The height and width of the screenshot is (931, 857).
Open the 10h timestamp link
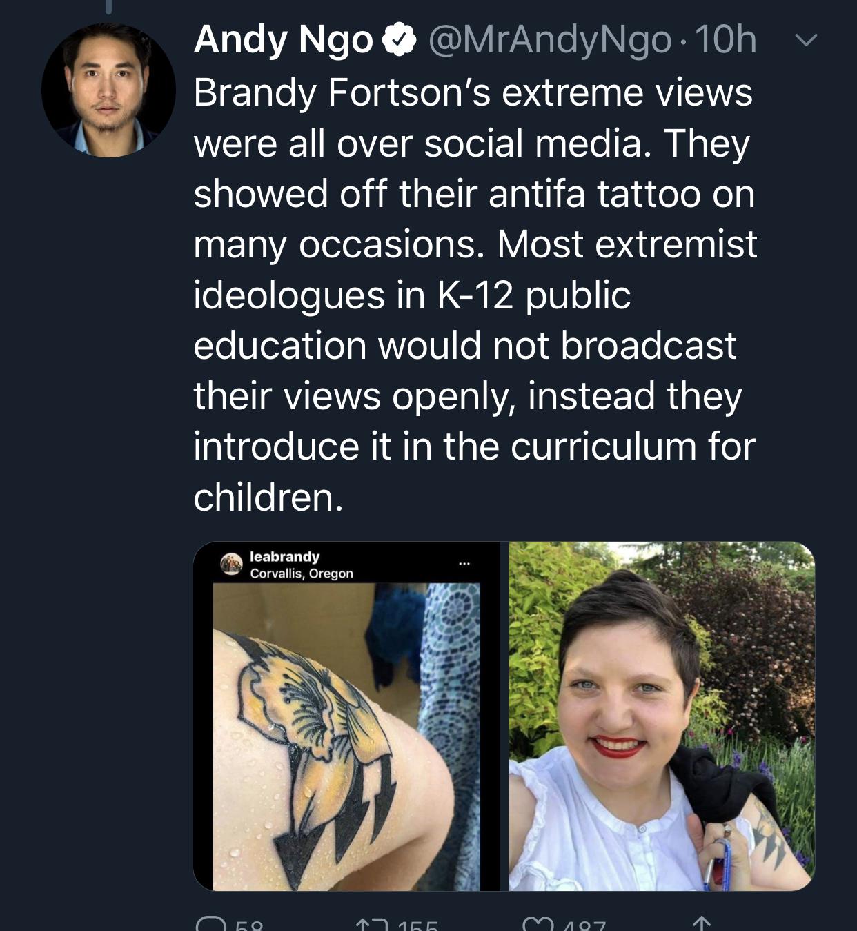click(x=726, y=39)
